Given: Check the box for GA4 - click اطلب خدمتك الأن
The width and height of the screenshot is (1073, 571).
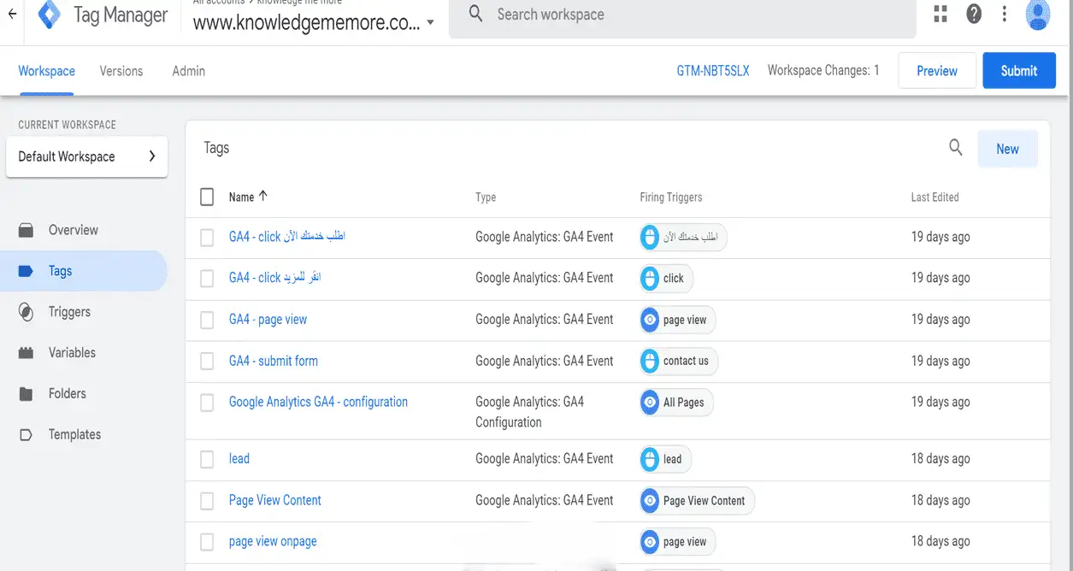Looking at the screenshot, I should (x=207, y=238).
